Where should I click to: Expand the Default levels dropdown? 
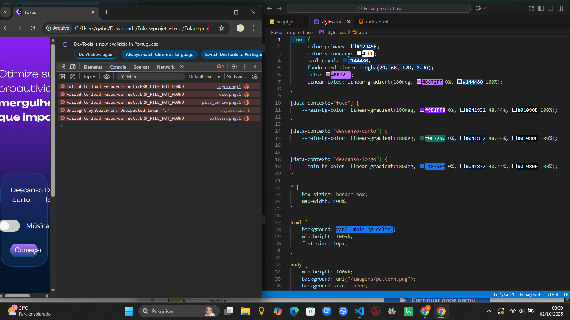coord(204,77)
